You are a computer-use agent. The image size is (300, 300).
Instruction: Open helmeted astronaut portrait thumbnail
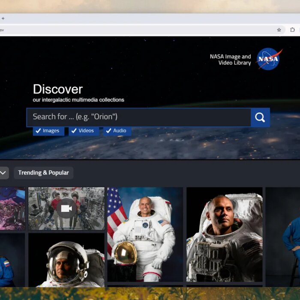point(66,260)
